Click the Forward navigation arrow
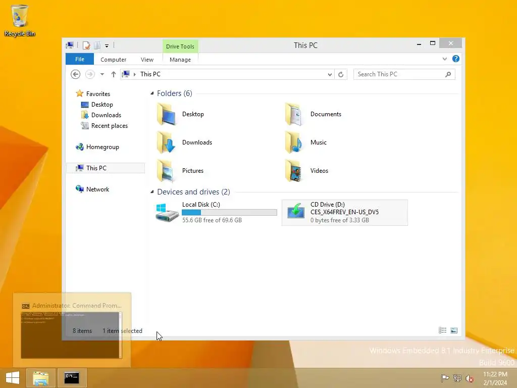The width and height of the screenshot is (517, 388). [90, 74]
